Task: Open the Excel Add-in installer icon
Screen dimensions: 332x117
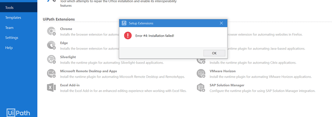Action: click(51, 88)
